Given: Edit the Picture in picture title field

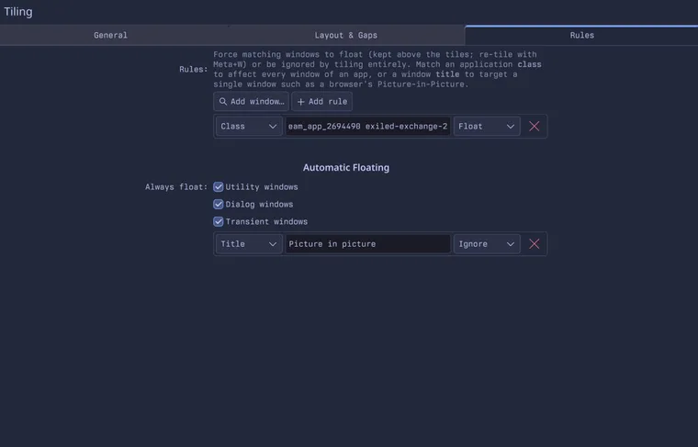Looking at the screenshot, I should [367, 244].
